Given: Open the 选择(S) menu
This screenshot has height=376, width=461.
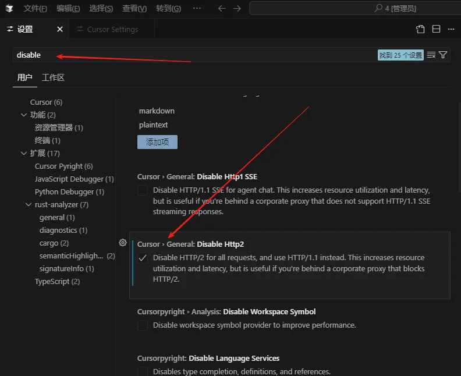Looking at the screenshot, I should (x=101, y=8).
